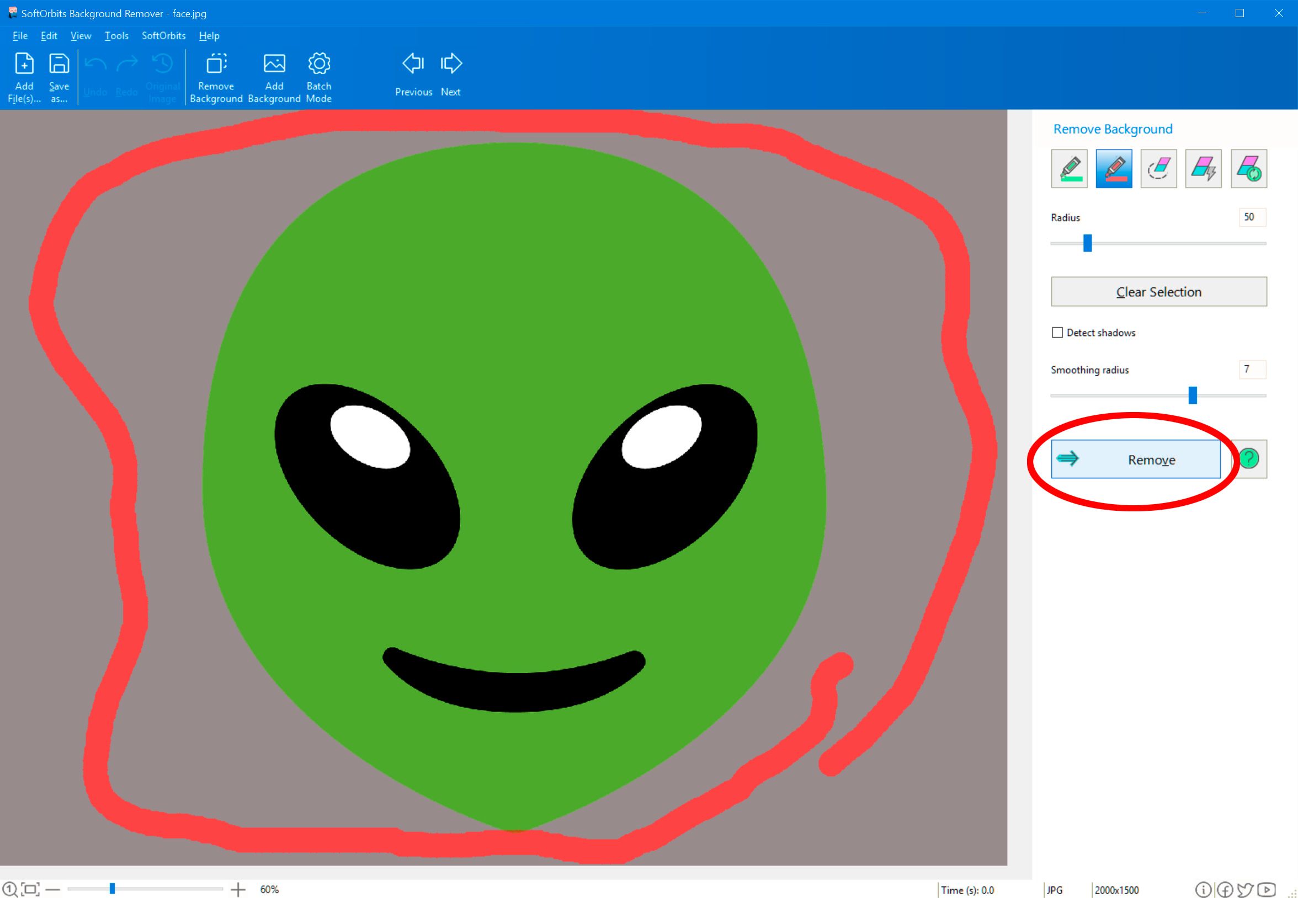This screenshot has height=898, width=1298.
Task: Select the red Remove brush tool
Action: 1114,168
